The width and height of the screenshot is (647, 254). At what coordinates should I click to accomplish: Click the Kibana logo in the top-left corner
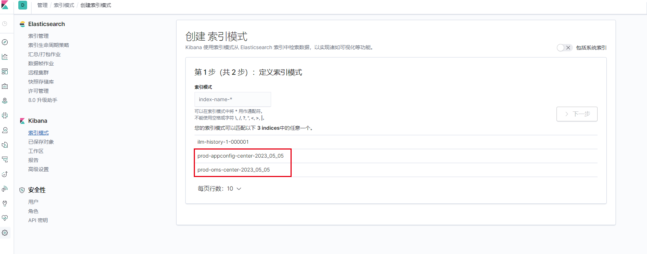pyautogui.click(x=5, y=5)
